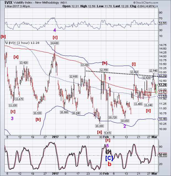Click the 10.720 low price label
This screenshot has height=176, width=171.
tap(113, 117)
